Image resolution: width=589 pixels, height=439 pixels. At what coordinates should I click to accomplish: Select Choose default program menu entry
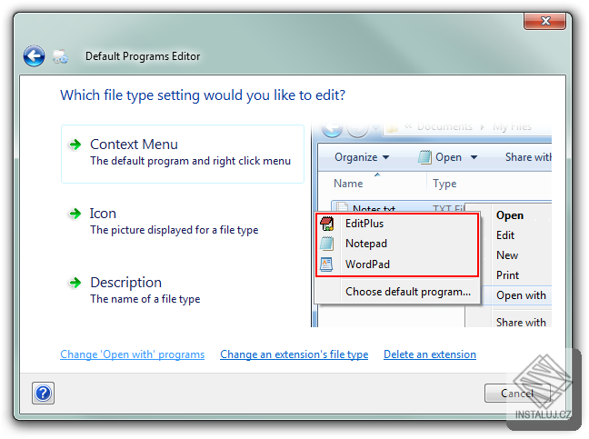[x=407, y=292]
